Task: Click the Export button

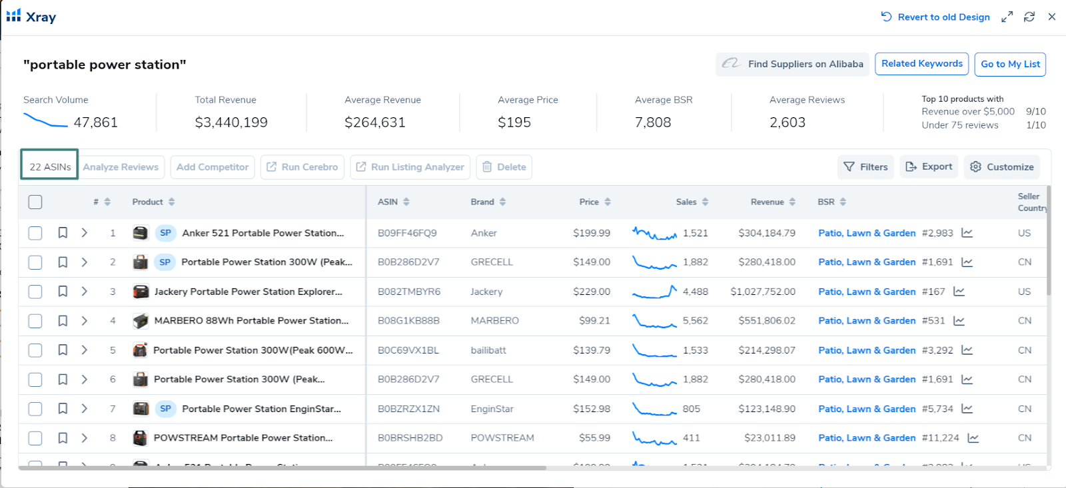Action: [x=929, y=167]
